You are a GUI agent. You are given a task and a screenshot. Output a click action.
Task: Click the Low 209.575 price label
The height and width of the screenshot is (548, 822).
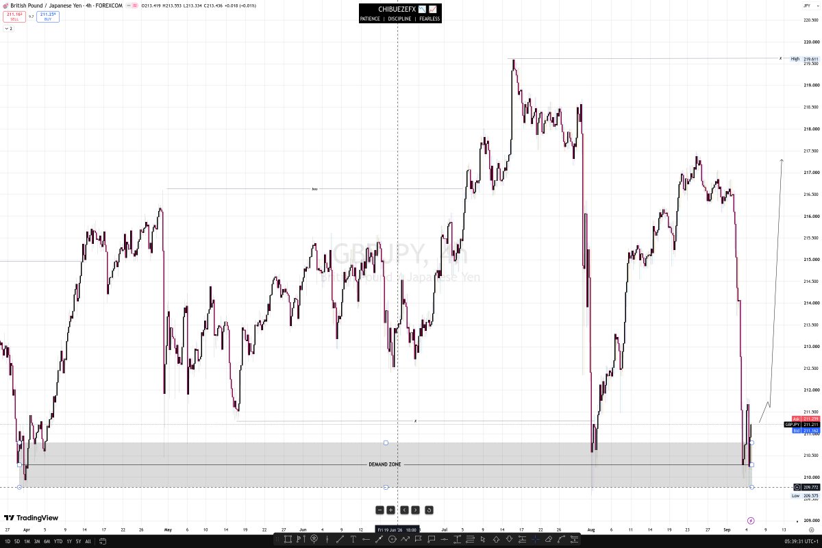point(804,495)
